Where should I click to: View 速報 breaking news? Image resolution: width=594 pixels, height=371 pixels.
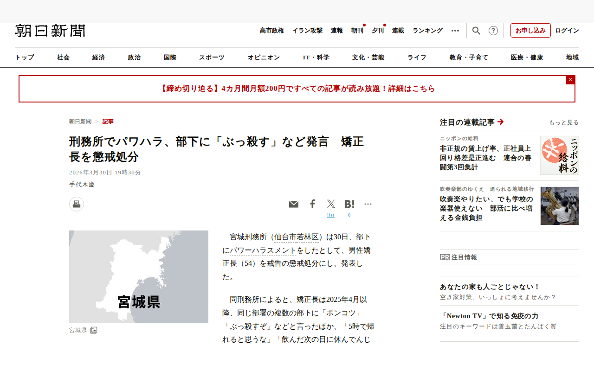[x=337, y=31]
